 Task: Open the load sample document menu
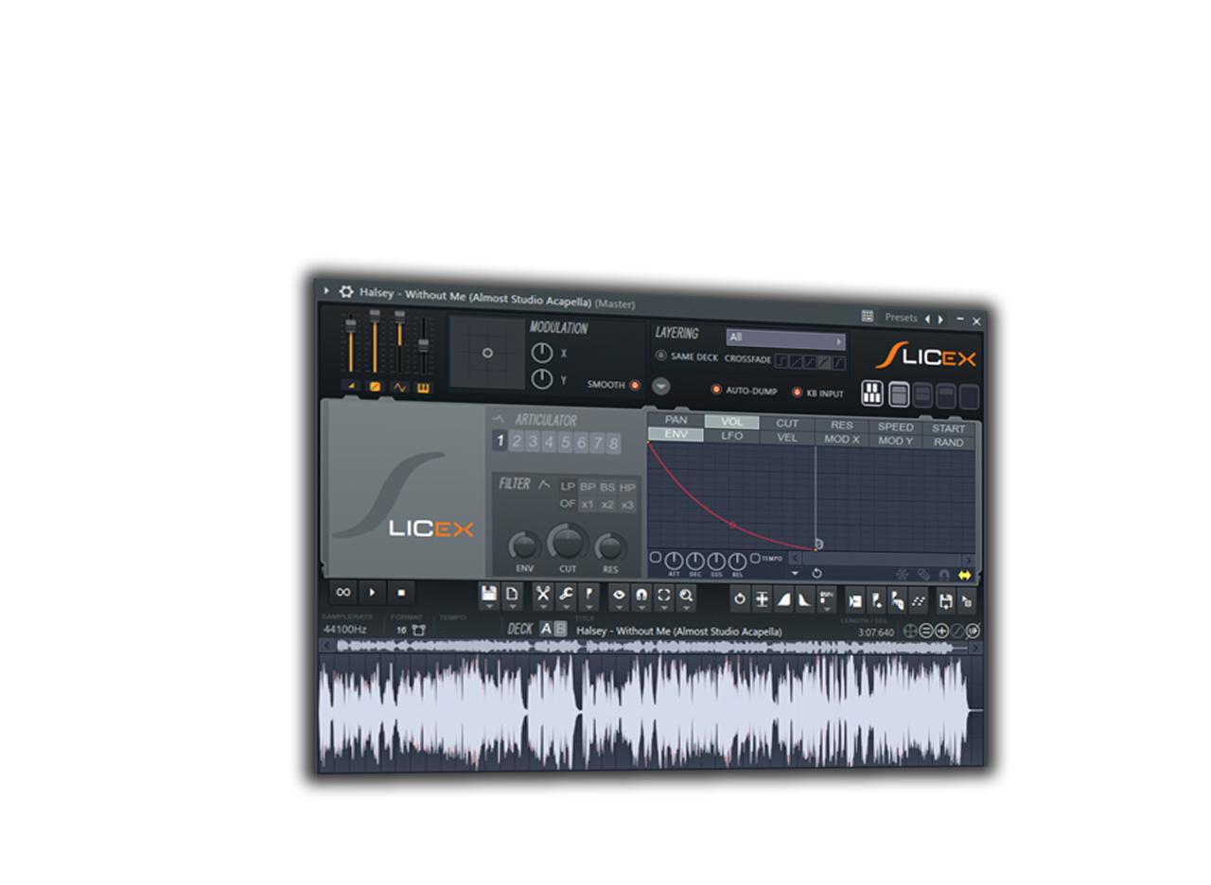(512, 597)
